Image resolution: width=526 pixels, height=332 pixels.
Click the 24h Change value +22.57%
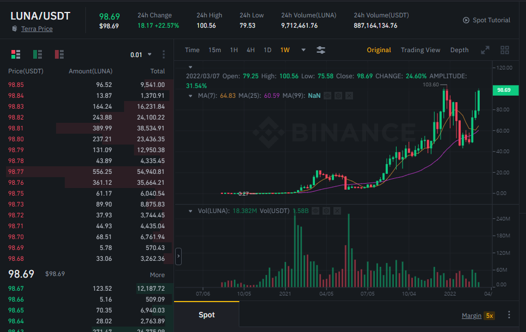click(167, 26)
